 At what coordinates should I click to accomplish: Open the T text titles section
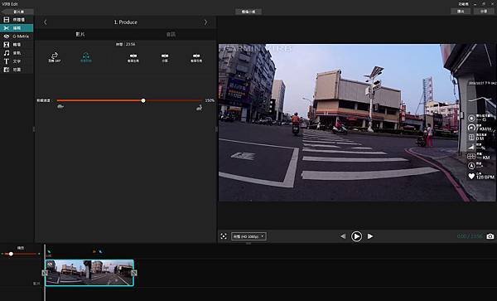tap(17, 61)
